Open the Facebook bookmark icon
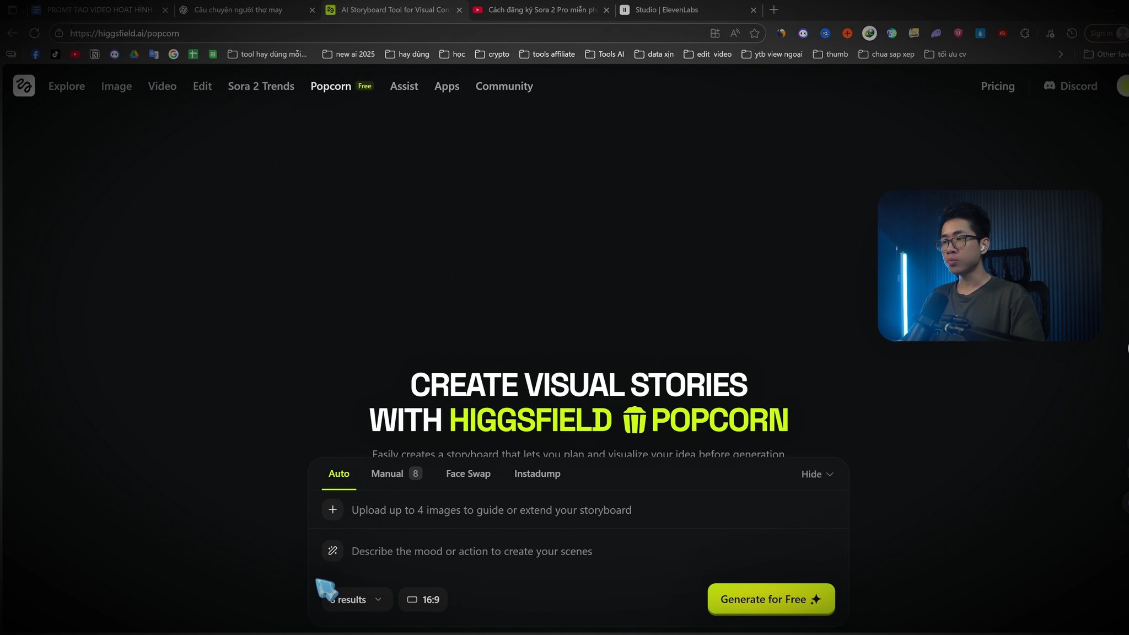The image size is (1129, 635). 35,54
